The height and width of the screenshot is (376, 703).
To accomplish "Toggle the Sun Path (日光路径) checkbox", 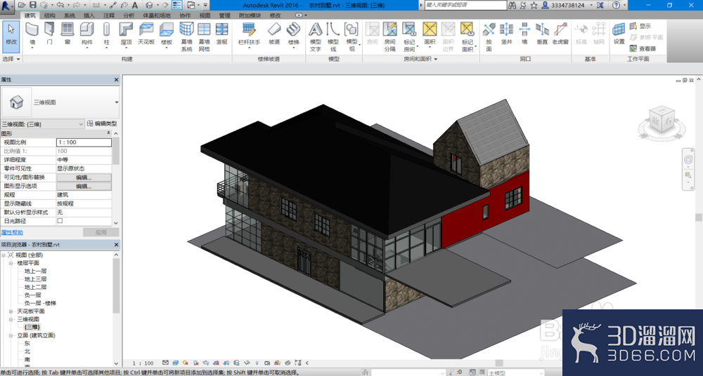I will pyautogui.click(x=60, y=221).
